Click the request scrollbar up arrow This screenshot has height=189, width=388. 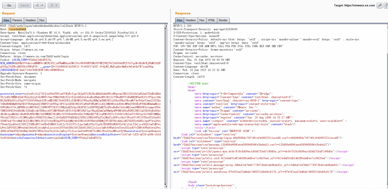tap(166, 25)
